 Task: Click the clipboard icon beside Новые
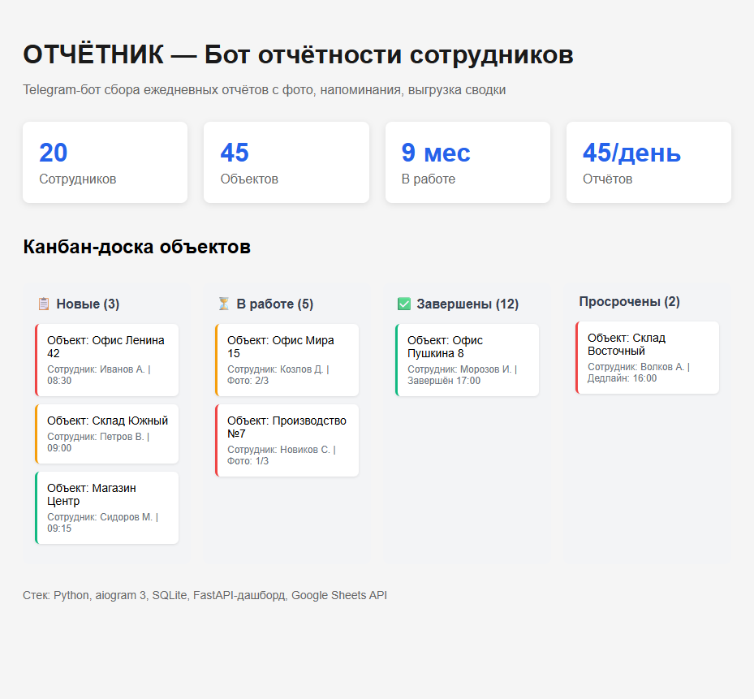tap(44, 304)
